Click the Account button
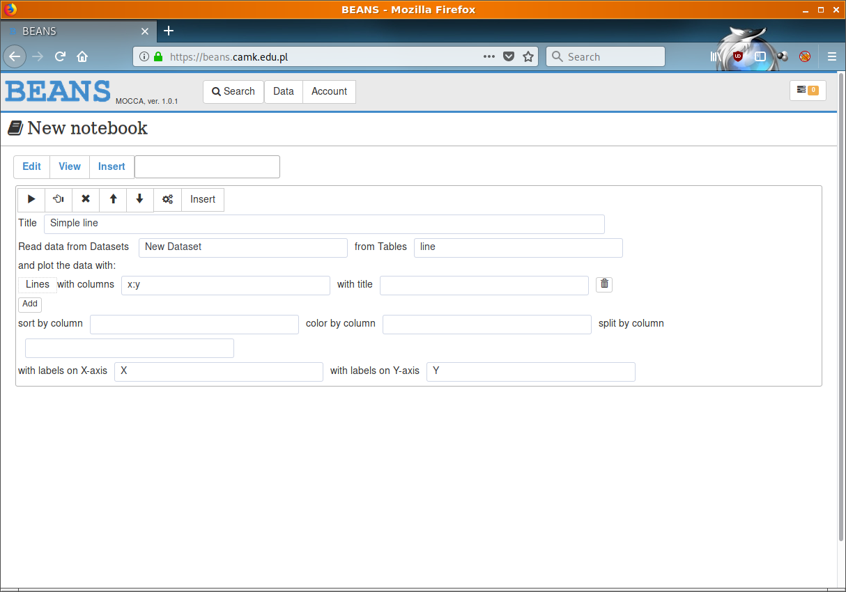The height and width of the screenshot is (592, 846). (x=329, y=91)
